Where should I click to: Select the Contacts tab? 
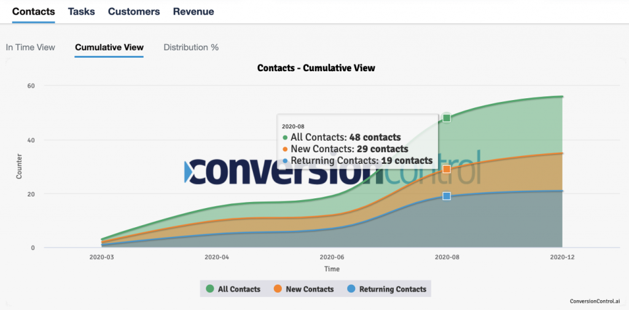(33, 12)
